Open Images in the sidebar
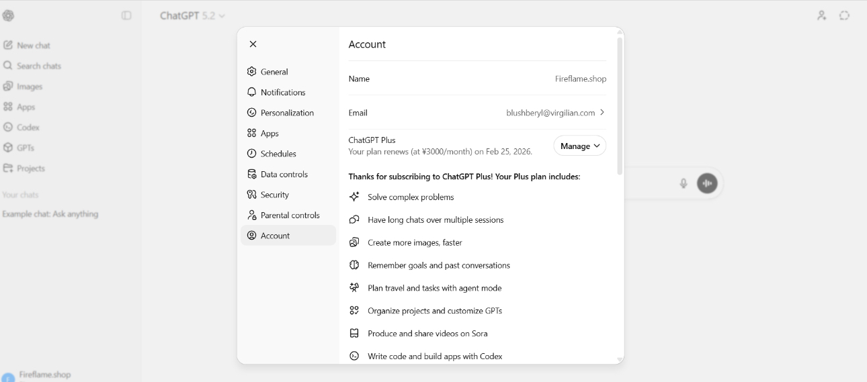 [x=23, y=87]
